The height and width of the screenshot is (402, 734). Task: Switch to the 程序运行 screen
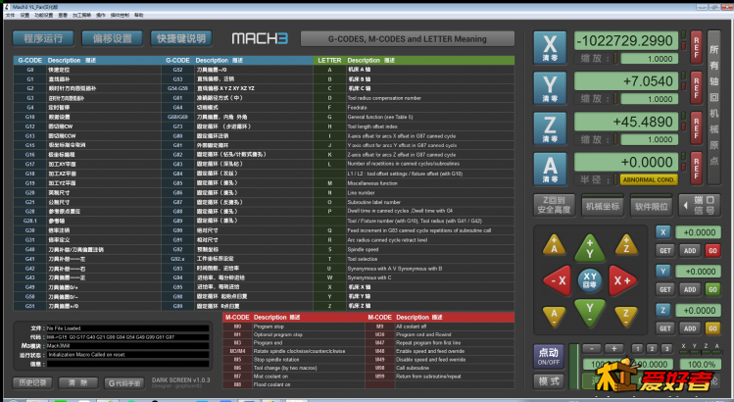pyautogui.click(x=43, y=38)
